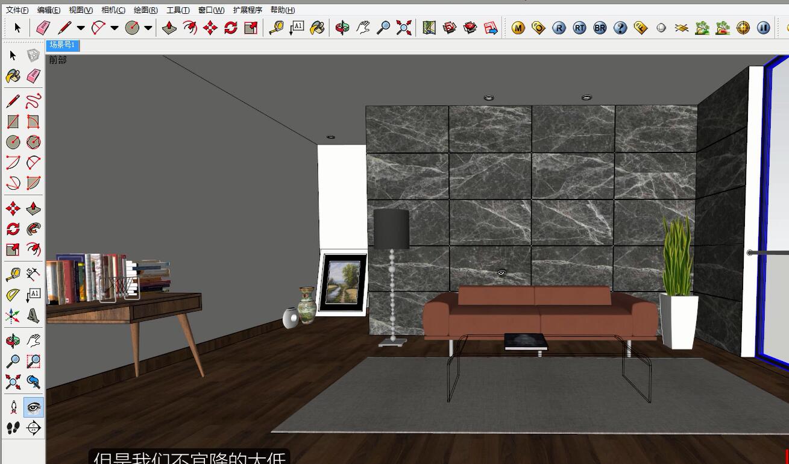Click the V-Ray BR batch render icon
This screenshot has height=464, width=789.
600,28
